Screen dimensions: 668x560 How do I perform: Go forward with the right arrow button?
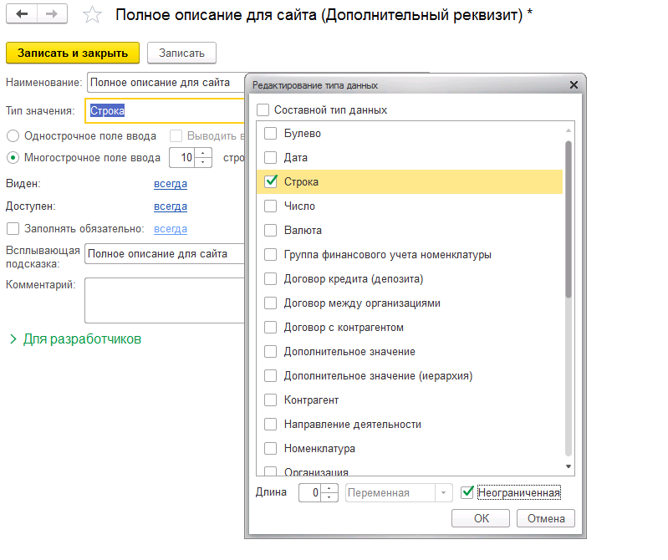[x=52, y=14]
